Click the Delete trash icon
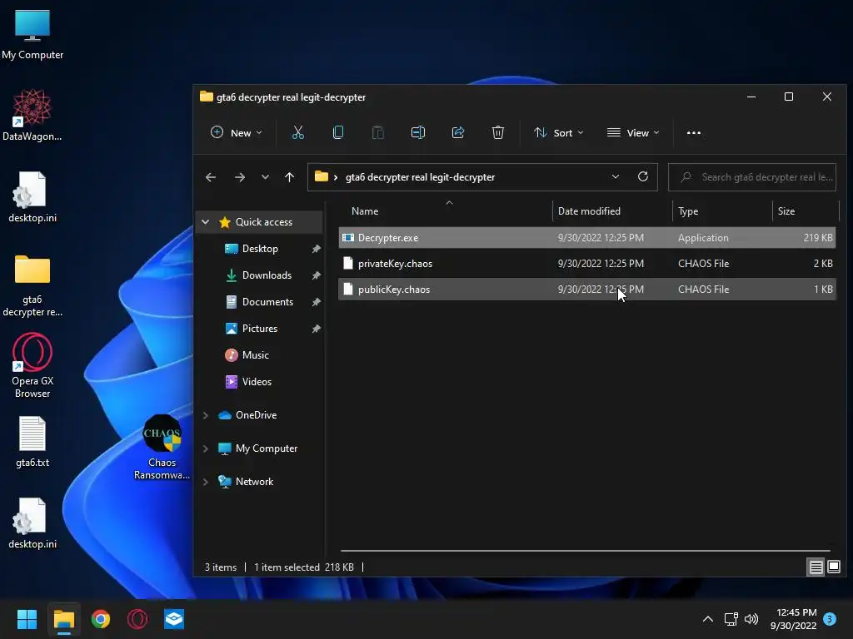 click(498, 132)
